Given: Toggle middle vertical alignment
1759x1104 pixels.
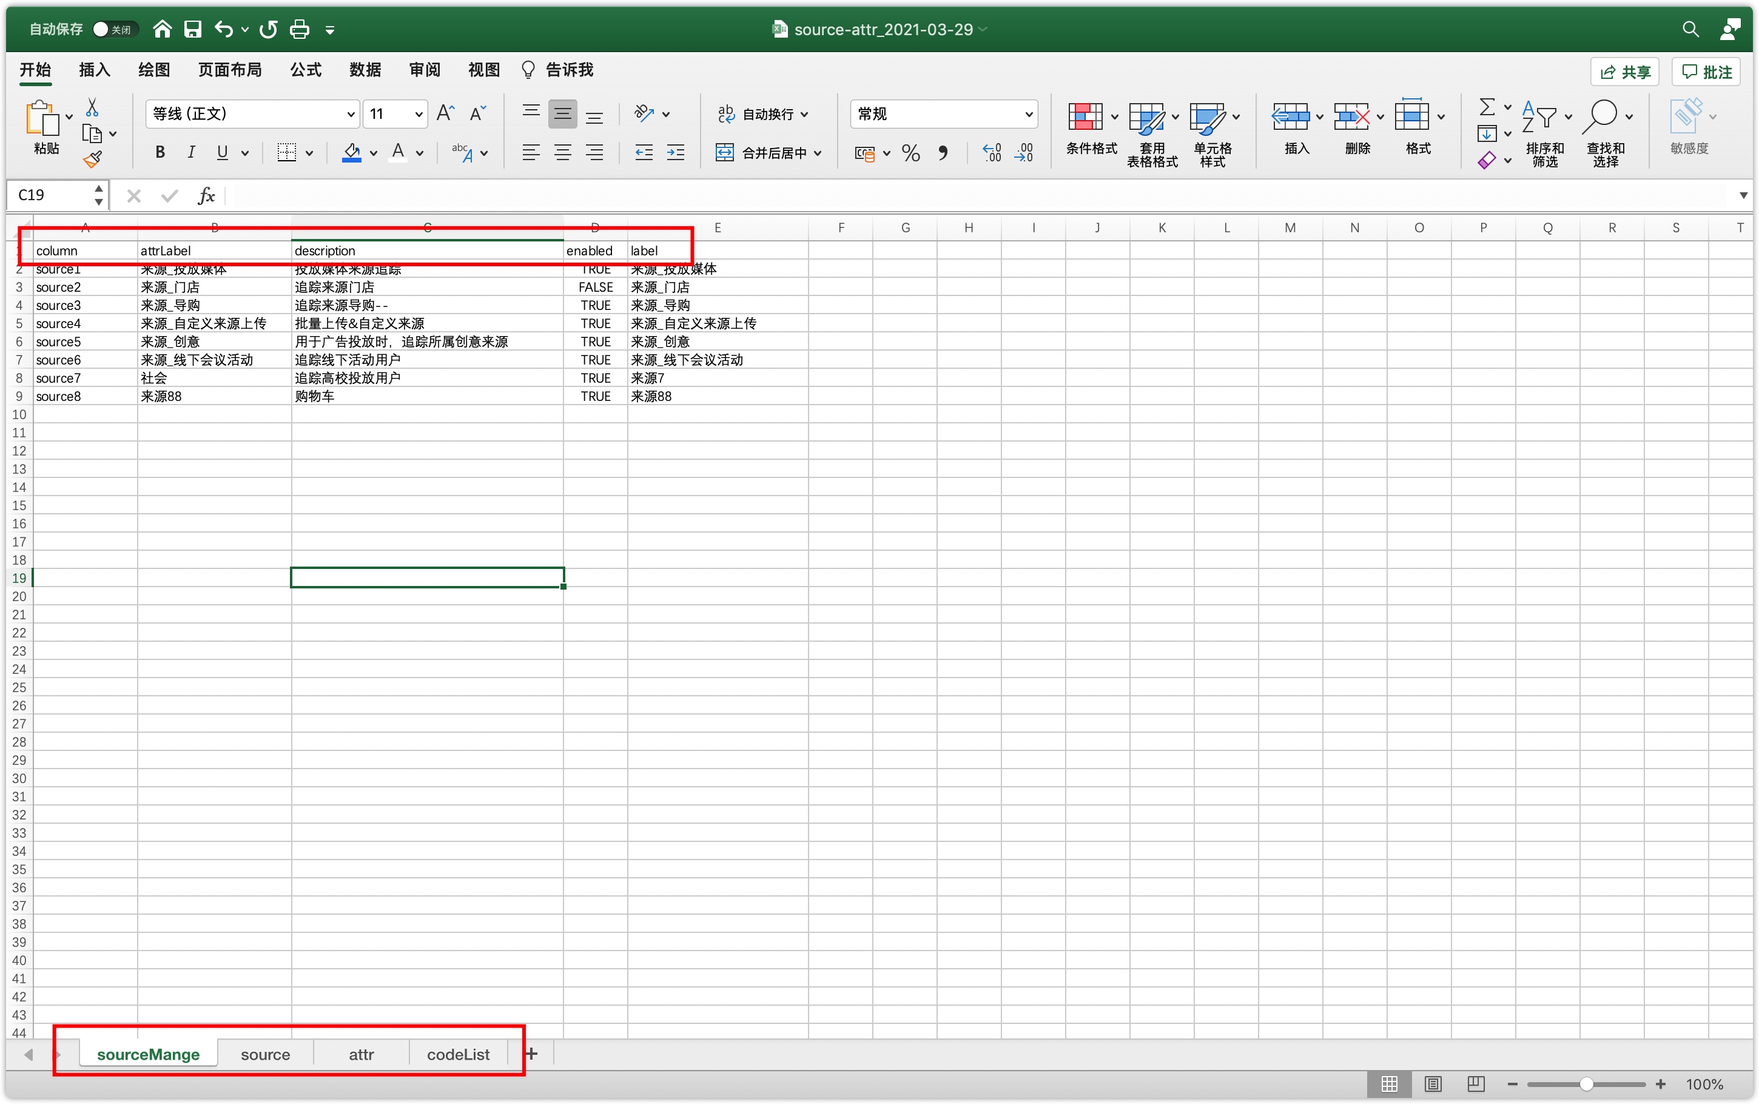Looking at the screenshot, I should (x=562, y=113).
